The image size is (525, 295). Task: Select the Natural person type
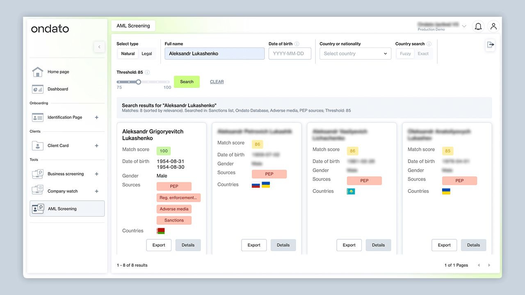pos(128,54)
